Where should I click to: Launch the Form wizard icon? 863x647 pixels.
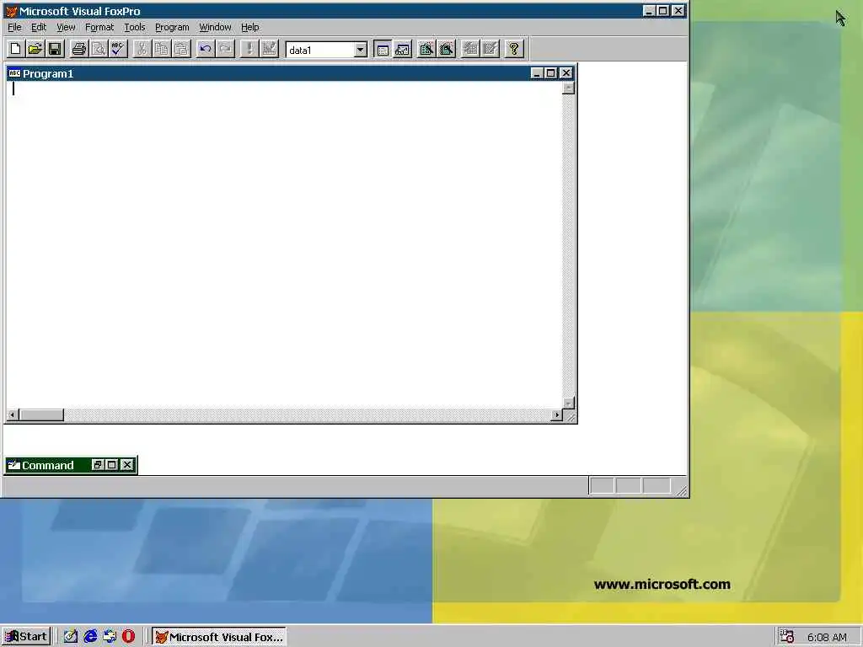[426, 49]
